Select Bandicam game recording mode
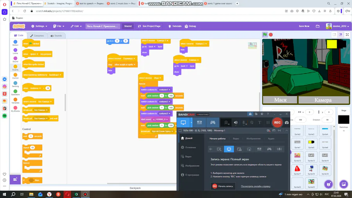 coord(213,122)
